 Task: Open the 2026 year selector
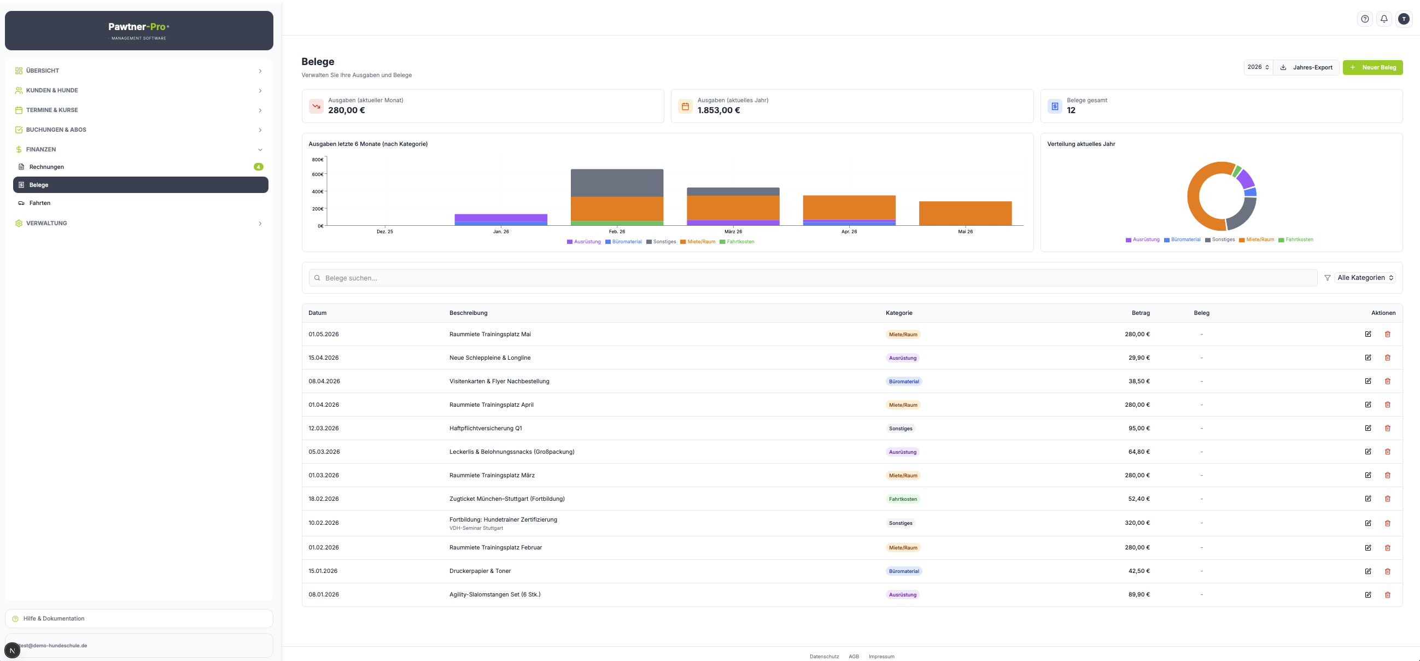1259,67
